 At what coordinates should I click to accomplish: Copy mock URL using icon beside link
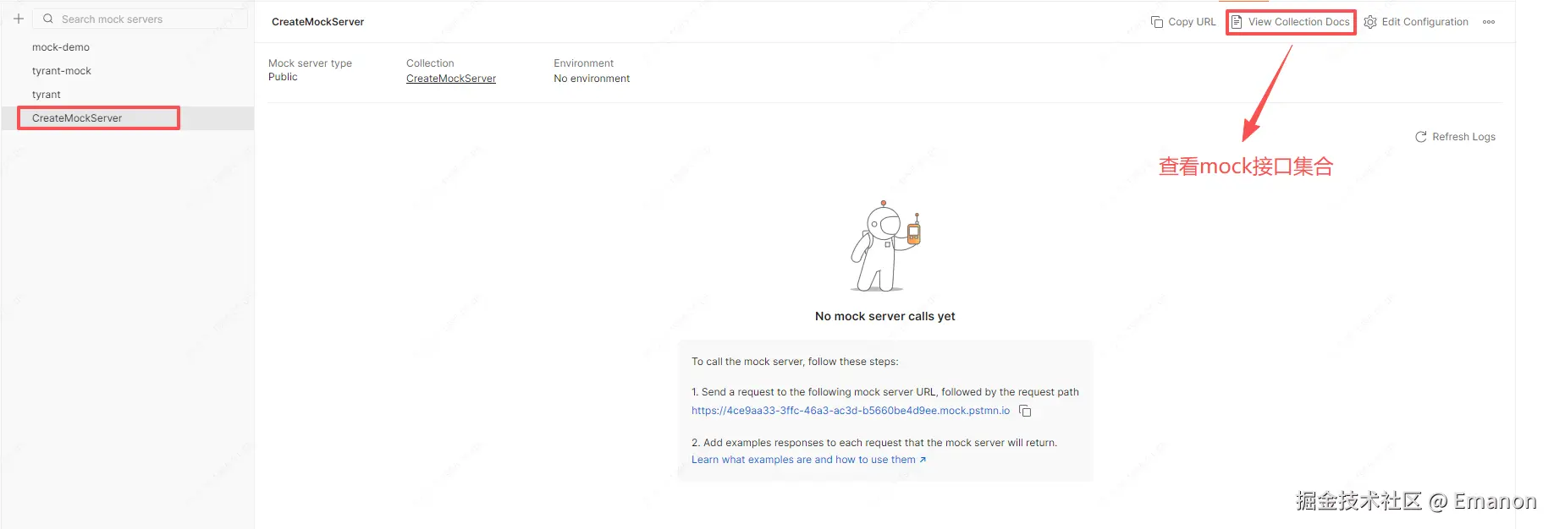tap(1025, 411)
